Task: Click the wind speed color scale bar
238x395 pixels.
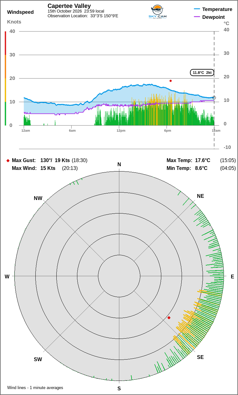Action: coord(5,78)
